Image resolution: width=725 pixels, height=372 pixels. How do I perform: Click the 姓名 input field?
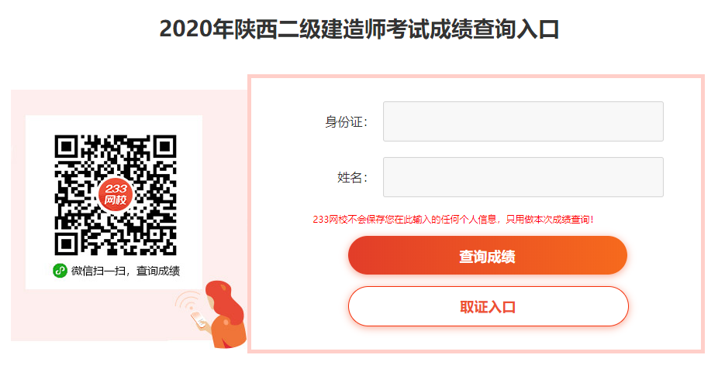pyautogui.click(x=523, y=177)
